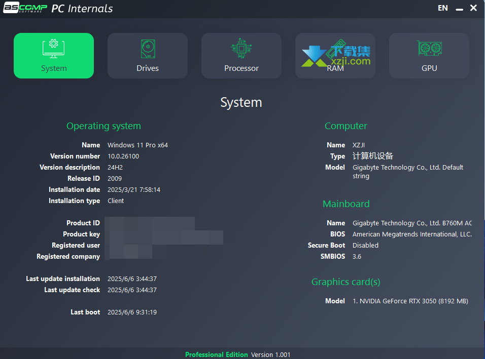Select the Last update check timestamp
Image resolution: width=485 pixels, height=359 pixels.
(132, 290)
